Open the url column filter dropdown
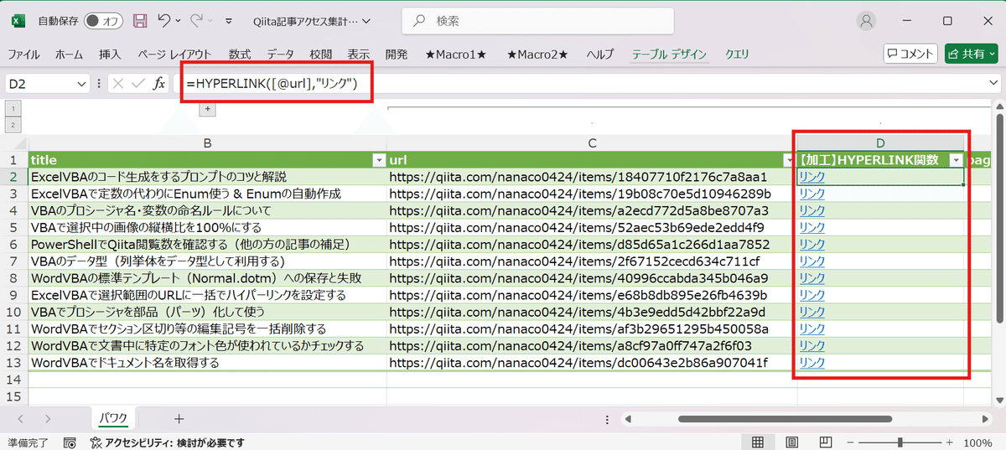This screenshot has width=1006, height=450. click(x=787, y=160)
